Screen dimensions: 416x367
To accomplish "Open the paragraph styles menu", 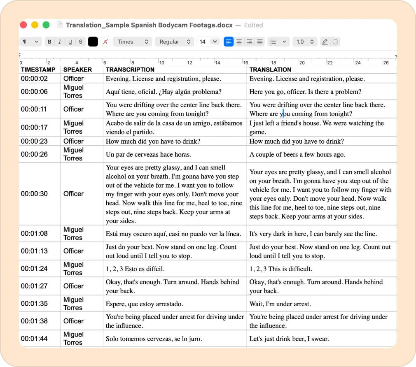I will click(30, 42).
